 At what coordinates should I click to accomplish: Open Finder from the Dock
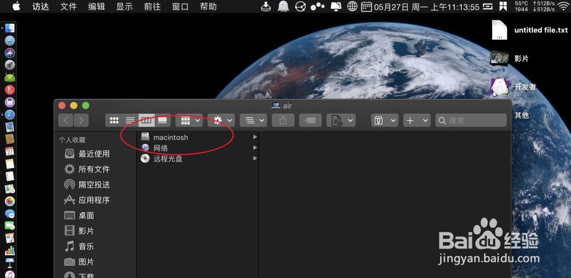pyautogui.click(x=10, y=28)
